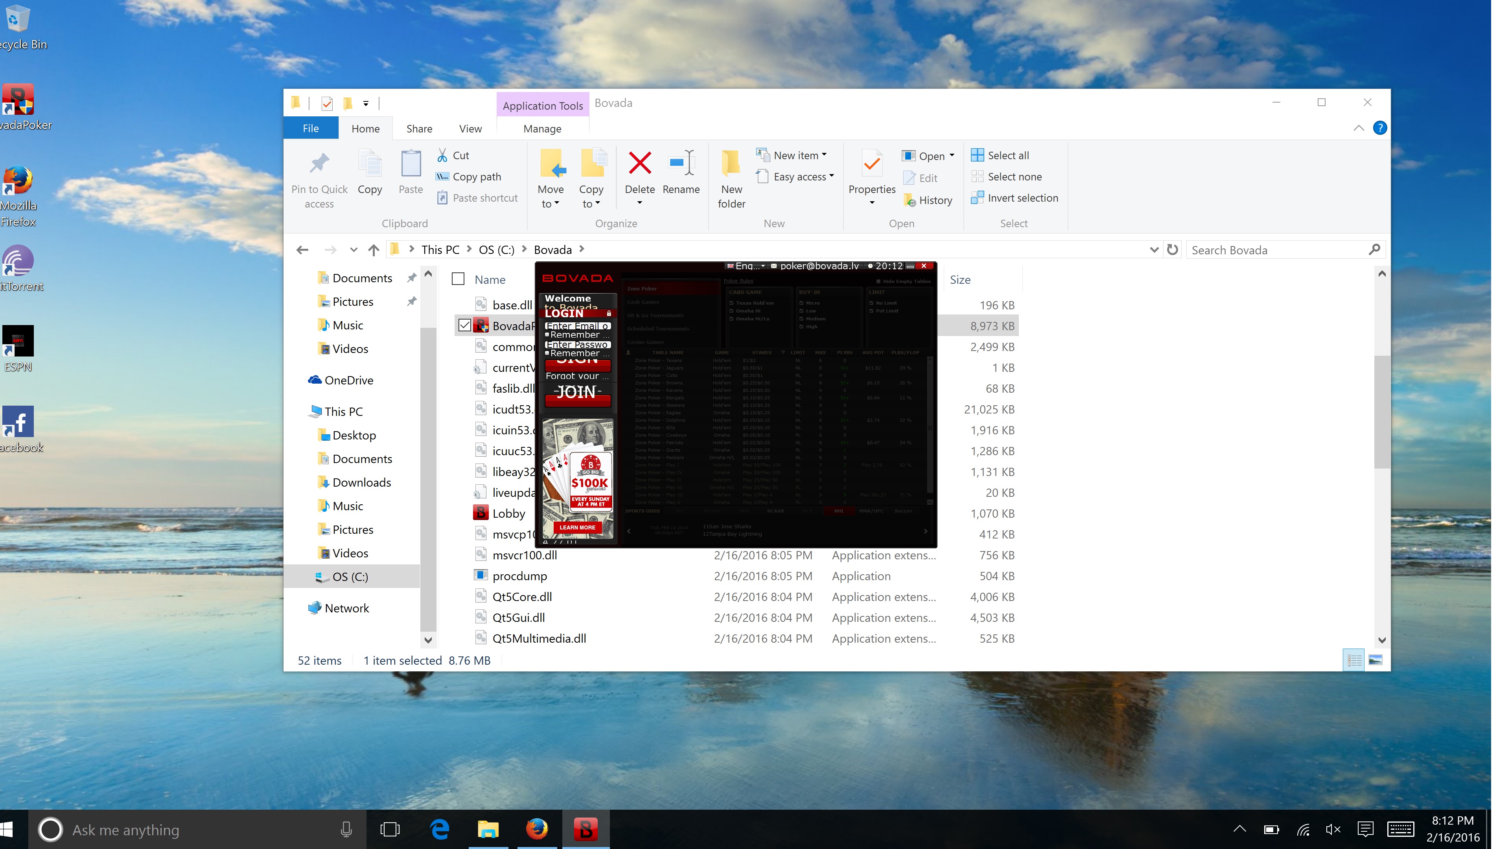Viewport: 1510px width, 849px height.
Task: Switch to Details view icon in status bar
Action: (1354, 660)
